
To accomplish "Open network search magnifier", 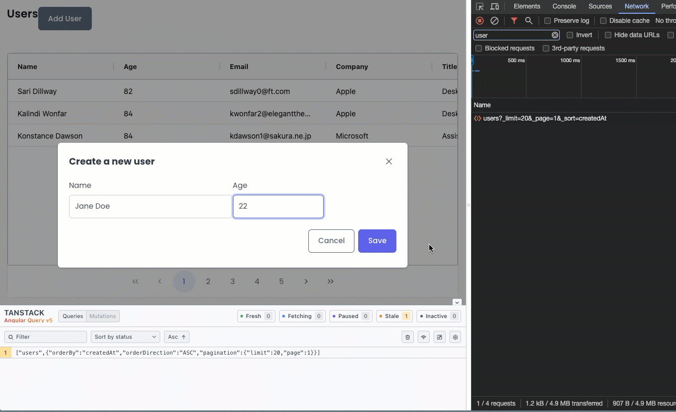I will click(x=528, y=21).
